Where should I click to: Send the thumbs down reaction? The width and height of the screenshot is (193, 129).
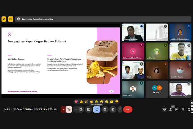[x=117, y=102]
